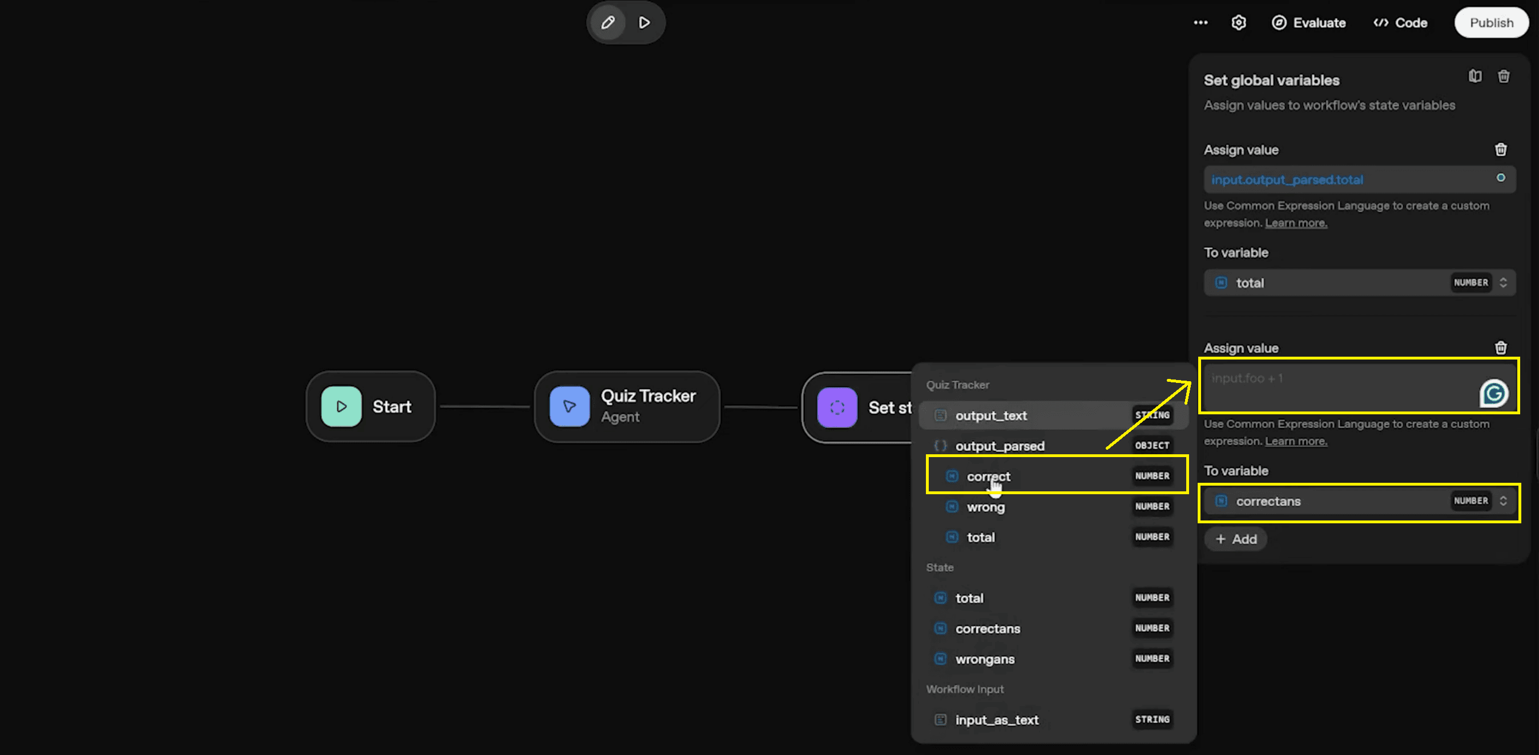Delete the second Assign value entry
The image size is (1539, 755).
tap(1500, 348)
